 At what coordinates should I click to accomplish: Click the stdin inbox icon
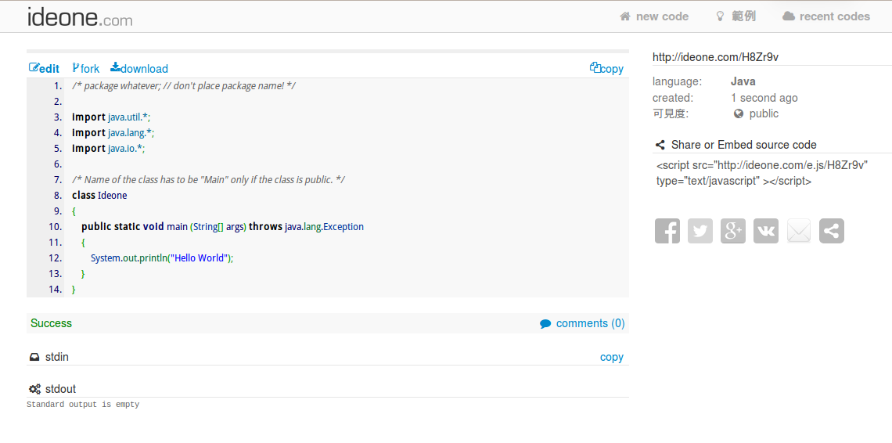(34, 357)
